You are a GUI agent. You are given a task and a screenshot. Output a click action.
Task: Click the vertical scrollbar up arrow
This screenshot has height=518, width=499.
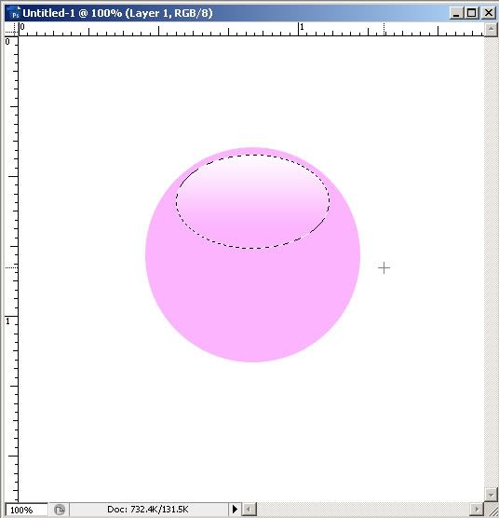point(491,29)
